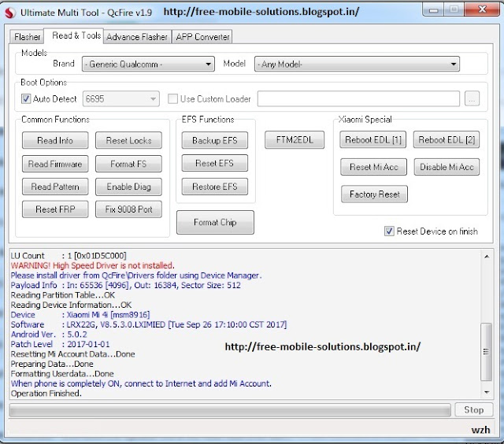
Task: Click the Fix 9008 Port button
Action: pos(128,209)
